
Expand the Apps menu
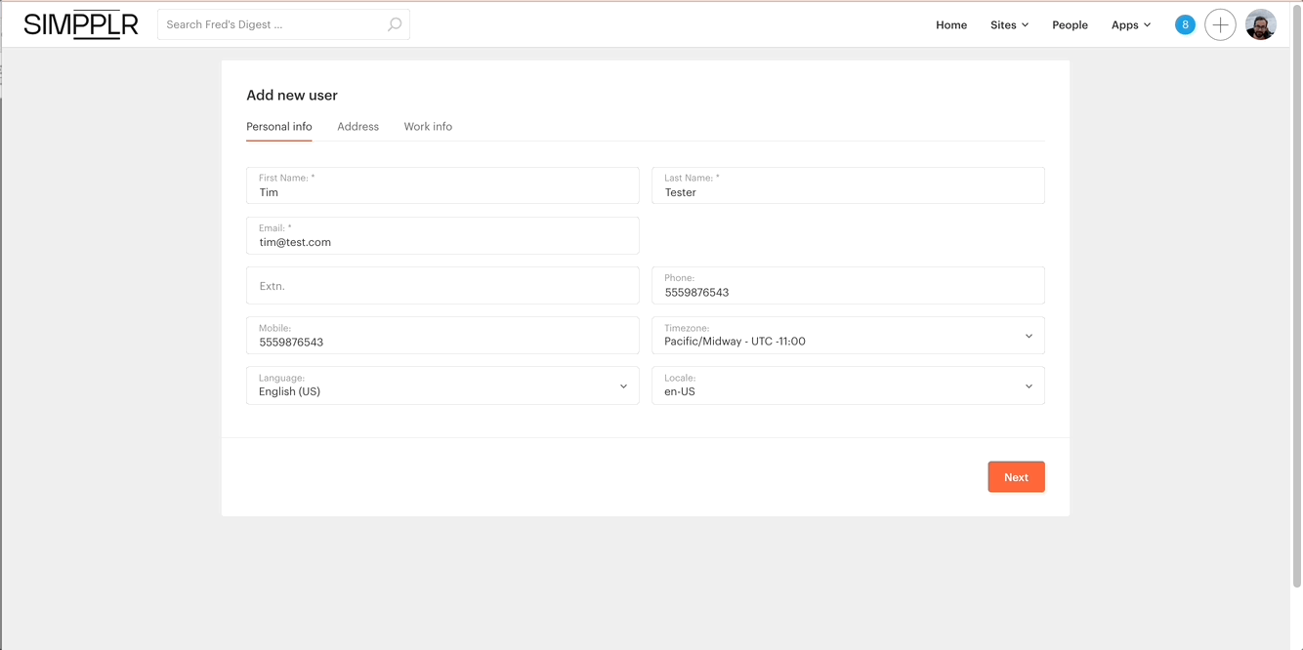[1130, 24]
